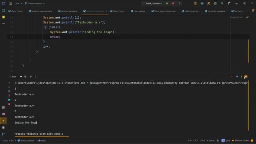Screen dimensions: 256x144
Task: Switch to patterns_question.java tab
Action: pos(40,11)
